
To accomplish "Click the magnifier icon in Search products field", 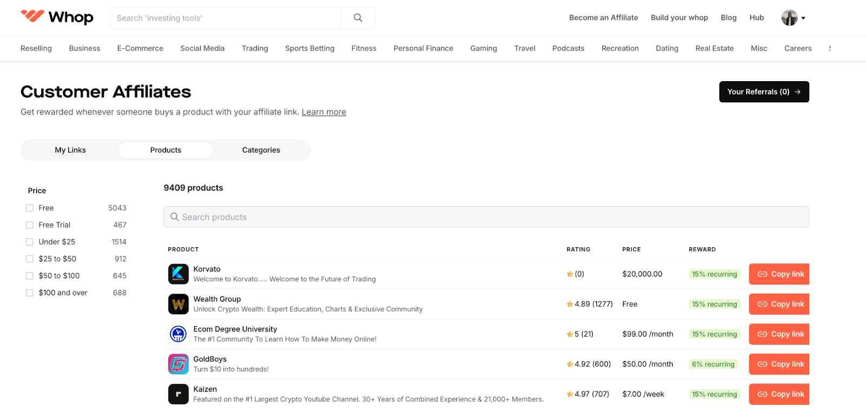I will 174,217.
